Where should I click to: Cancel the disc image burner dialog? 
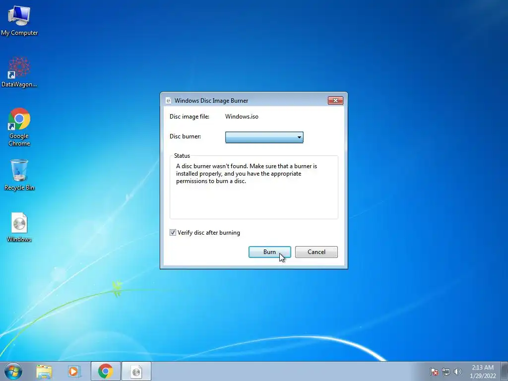(316, 252)
